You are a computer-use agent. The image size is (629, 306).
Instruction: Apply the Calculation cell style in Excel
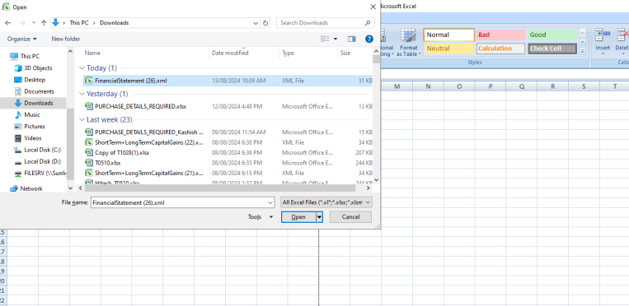tap(500, 49)
